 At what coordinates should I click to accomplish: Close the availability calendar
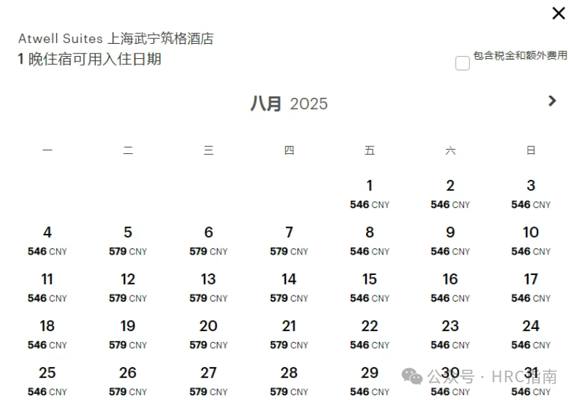coord(559,13)
